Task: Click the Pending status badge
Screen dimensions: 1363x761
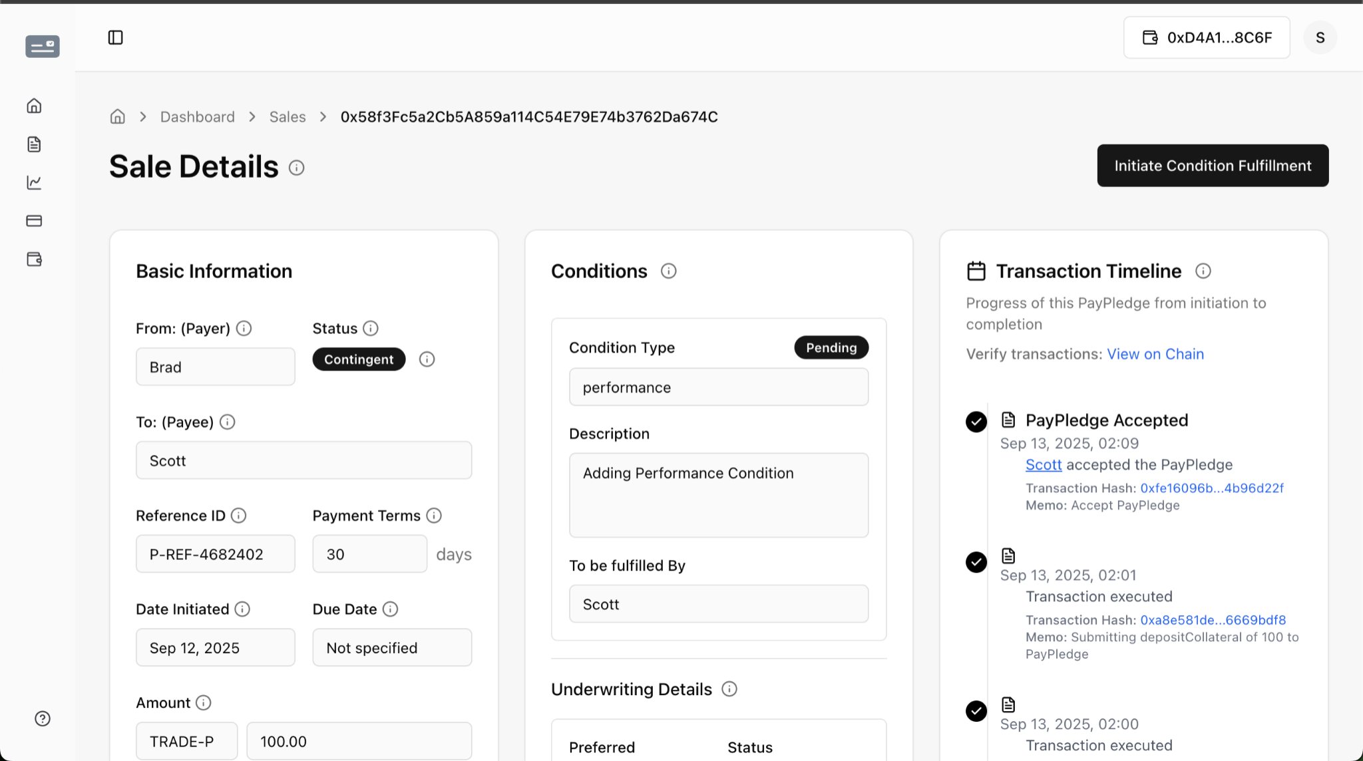Action: click(x=831, y=348)
